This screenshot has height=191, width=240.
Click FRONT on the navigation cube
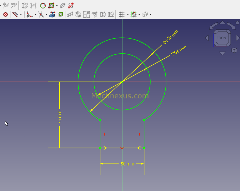click(222, 38)
